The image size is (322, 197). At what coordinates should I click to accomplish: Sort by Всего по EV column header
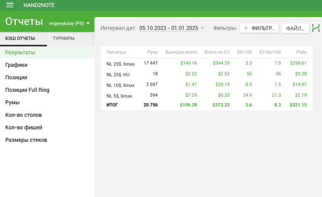pos(217,52)
